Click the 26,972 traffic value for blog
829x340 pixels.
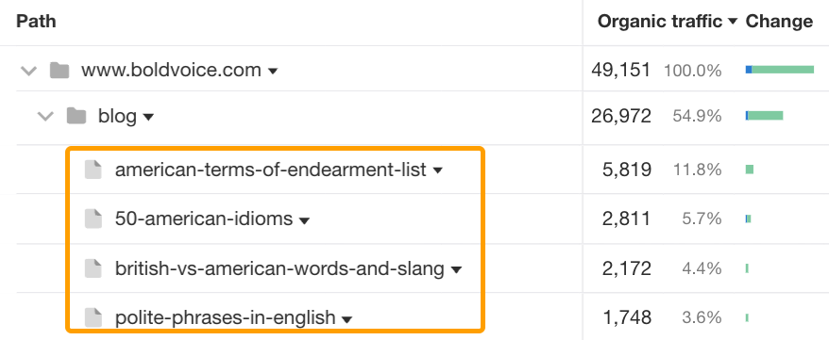tap(621, 116)
